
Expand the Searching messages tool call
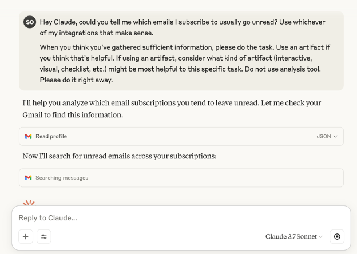181,178
